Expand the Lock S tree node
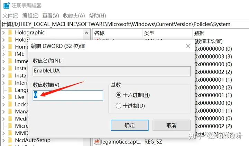The height and width of the screenshot is (146, 249). click(x=3, y=104)
